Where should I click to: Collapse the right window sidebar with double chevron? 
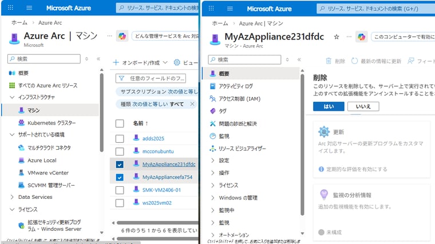(x=299, y=59)
